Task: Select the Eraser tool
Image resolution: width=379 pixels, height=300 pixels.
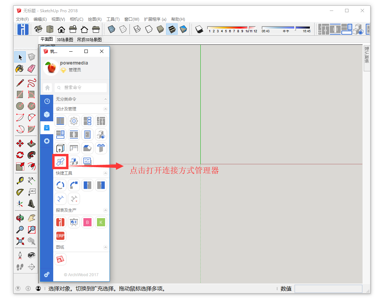Action: pos(32,69)
